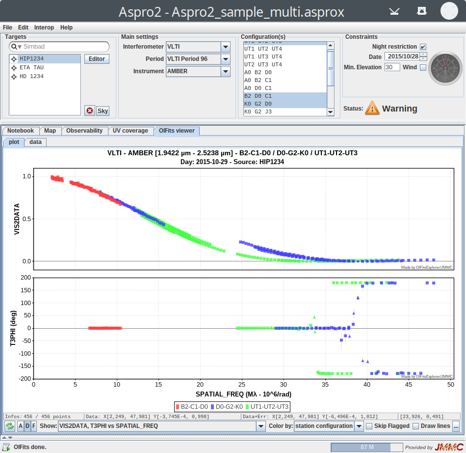Increment the Date using the up stepper

click(x=423, y=54)
